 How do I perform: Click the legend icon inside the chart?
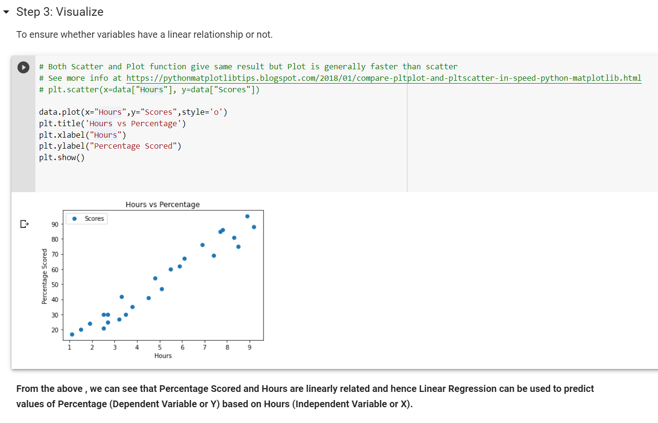pos(86,218)
